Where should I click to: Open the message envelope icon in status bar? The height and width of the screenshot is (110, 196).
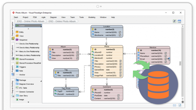174,106
